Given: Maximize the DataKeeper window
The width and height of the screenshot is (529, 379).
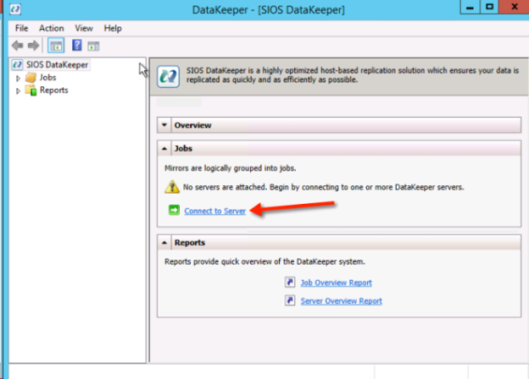Looking at the screenshot, I should (x=489, y=7).
